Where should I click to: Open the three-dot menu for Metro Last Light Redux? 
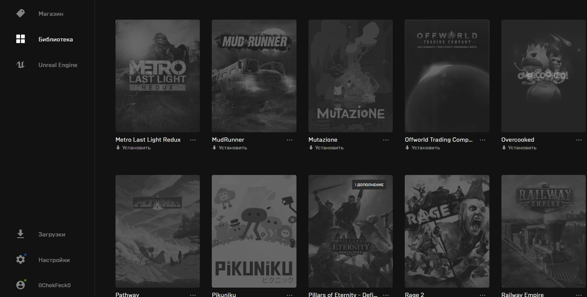193,140
